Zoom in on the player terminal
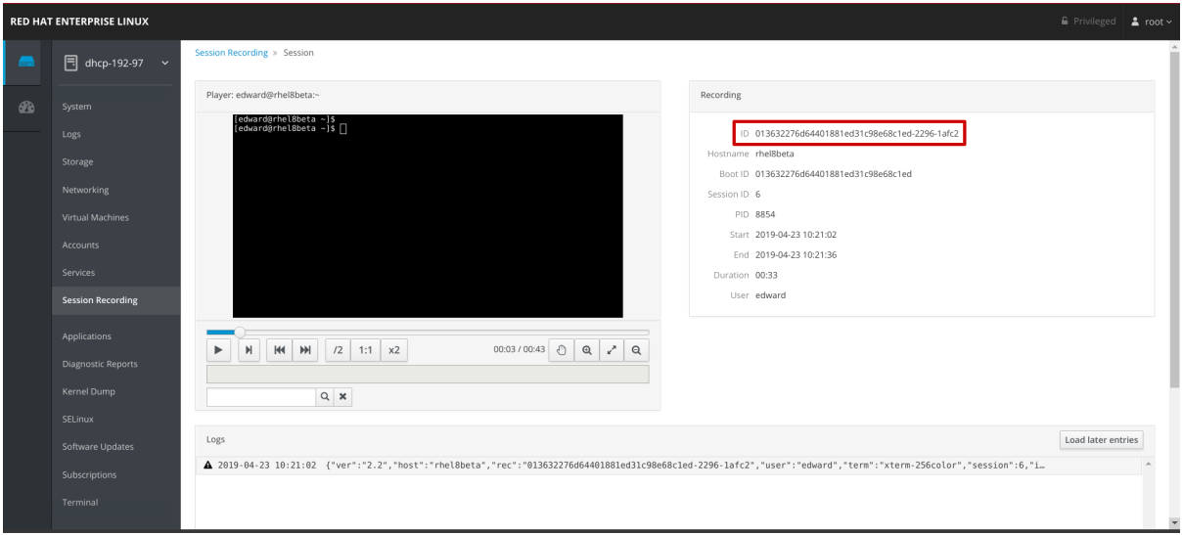The height and width of the screenshot is (535, 1183). click(586, 350)
